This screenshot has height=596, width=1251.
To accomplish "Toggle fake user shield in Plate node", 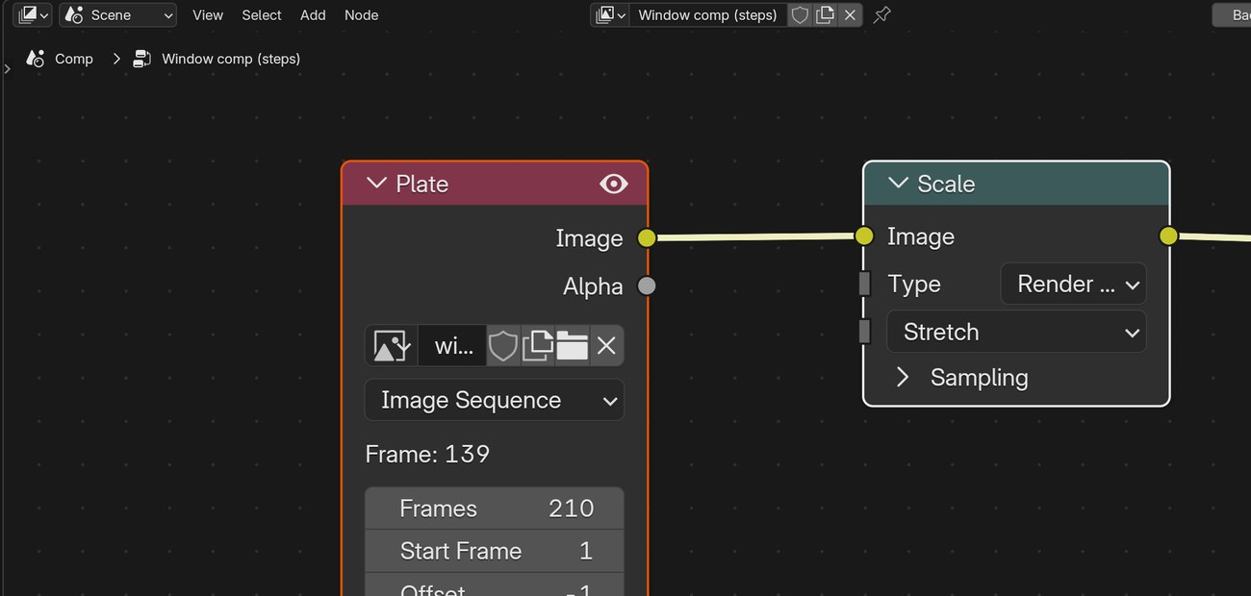I will point(503,345).
